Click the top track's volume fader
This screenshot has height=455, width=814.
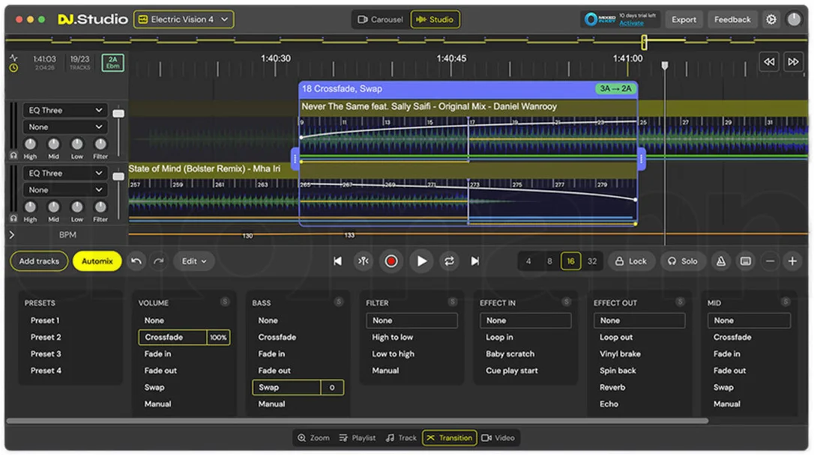pyautogui.click(x=118, y=114)
